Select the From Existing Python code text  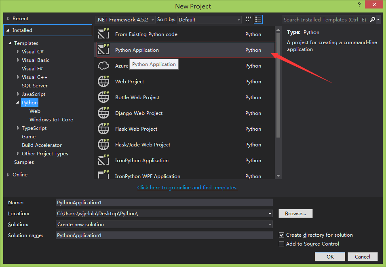click(x=146, y=34)
